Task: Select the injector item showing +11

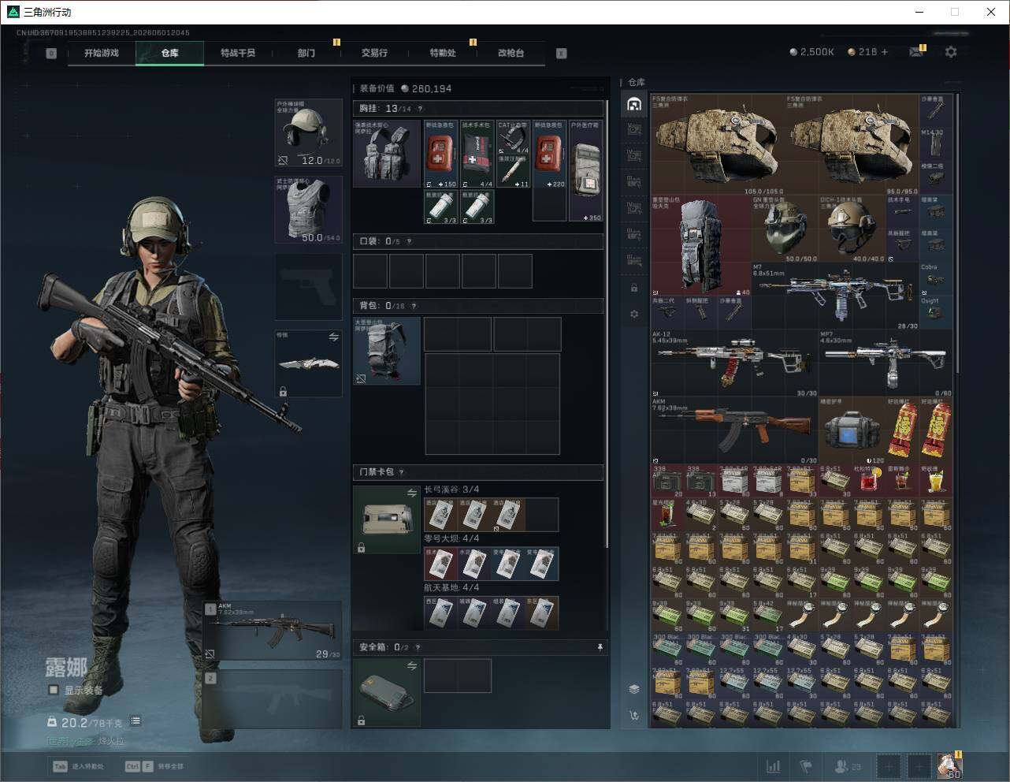Action: pyautogui.click(x=514, y=172)
